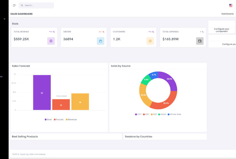Toggle Goal legend item
This screenshot has width=236, height=159.
(48, 119)
